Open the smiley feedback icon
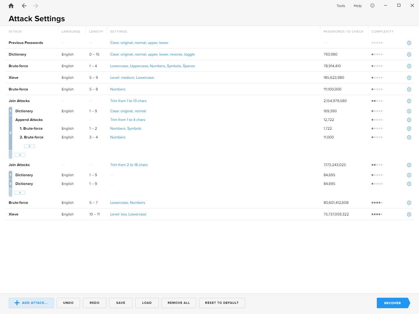 point(372,6)
